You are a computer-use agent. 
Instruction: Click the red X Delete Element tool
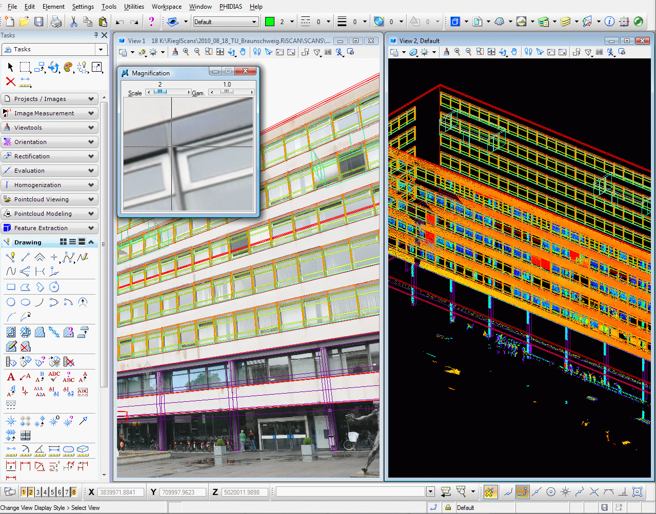tap(10, 81)
